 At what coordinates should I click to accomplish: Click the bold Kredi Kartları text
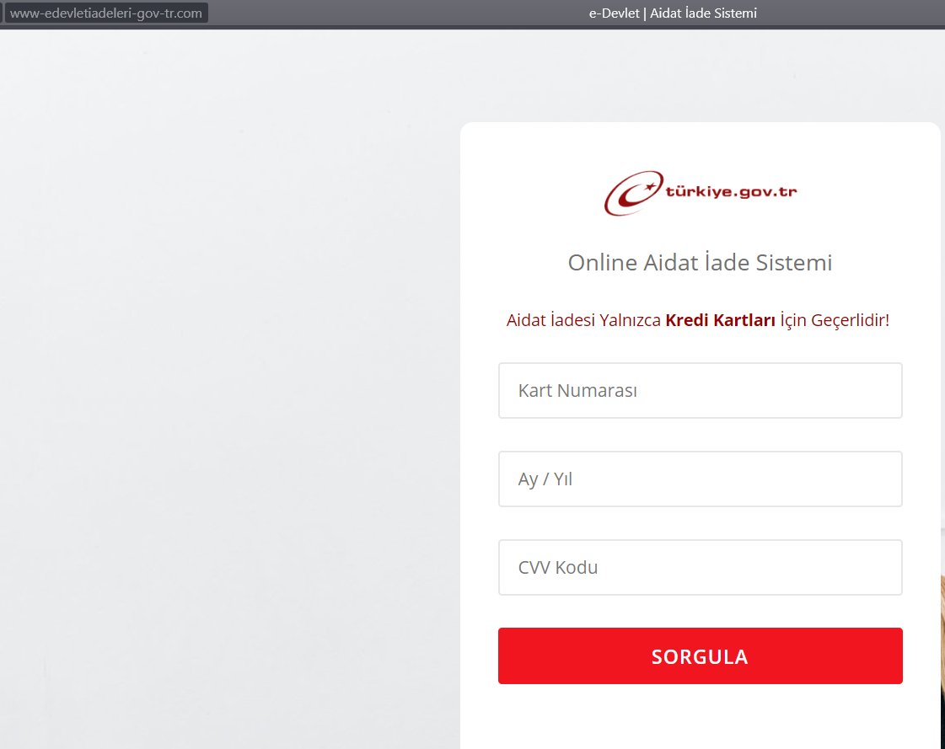(x=721, y=320)
